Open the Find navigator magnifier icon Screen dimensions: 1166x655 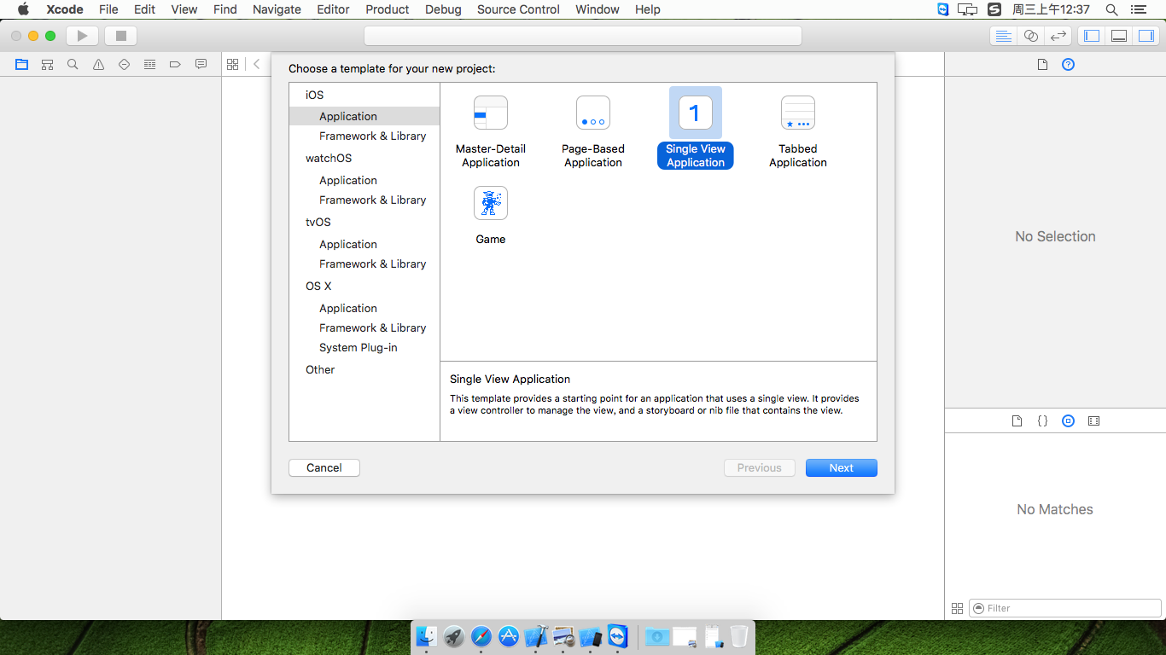coord(73,64)
